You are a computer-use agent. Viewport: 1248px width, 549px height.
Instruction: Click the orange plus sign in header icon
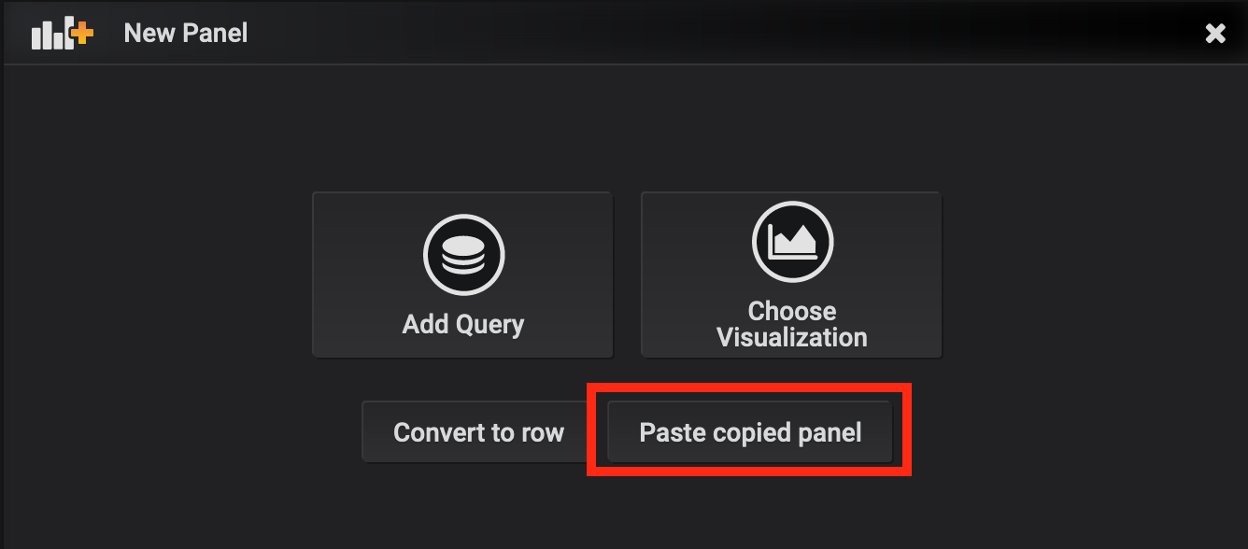pos(84,34)
